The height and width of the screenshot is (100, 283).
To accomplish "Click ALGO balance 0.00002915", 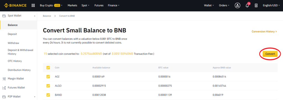I will coord(99,86).
